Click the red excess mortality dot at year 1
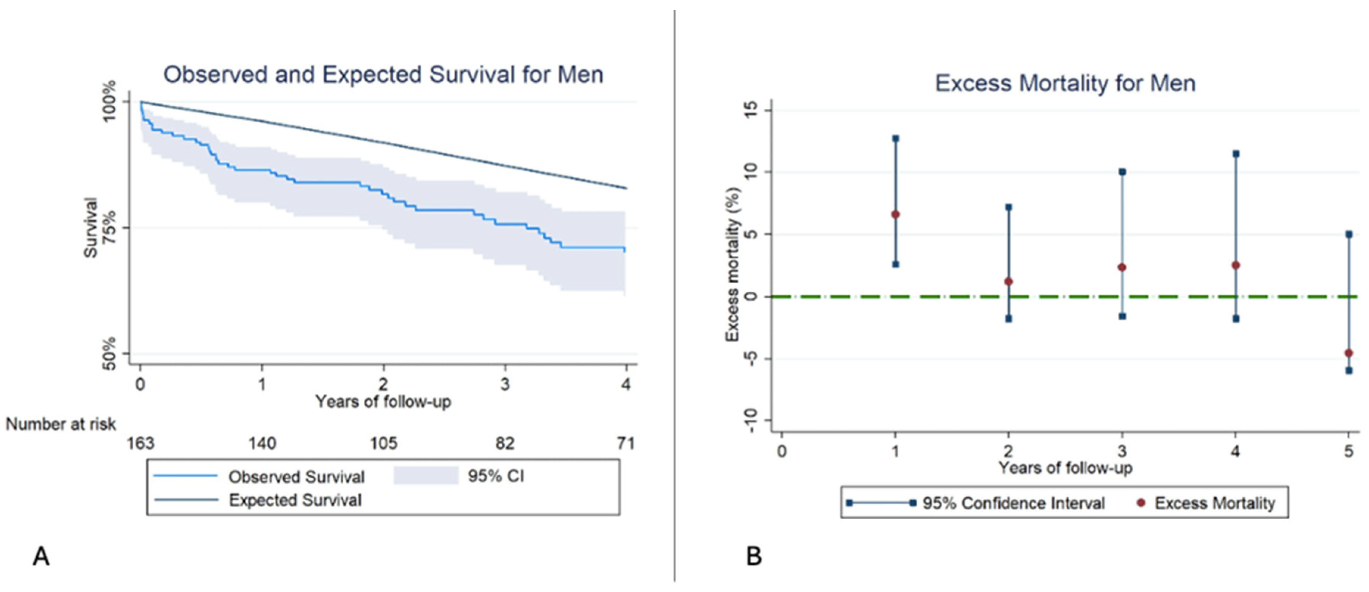Viewport: 1369px width, 592px height. click(x=895, y=214)
